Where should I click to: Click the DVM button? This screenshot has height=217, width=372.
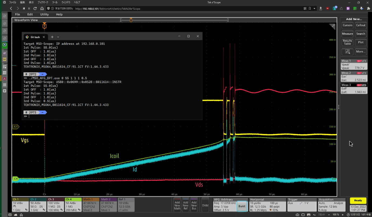205,205
